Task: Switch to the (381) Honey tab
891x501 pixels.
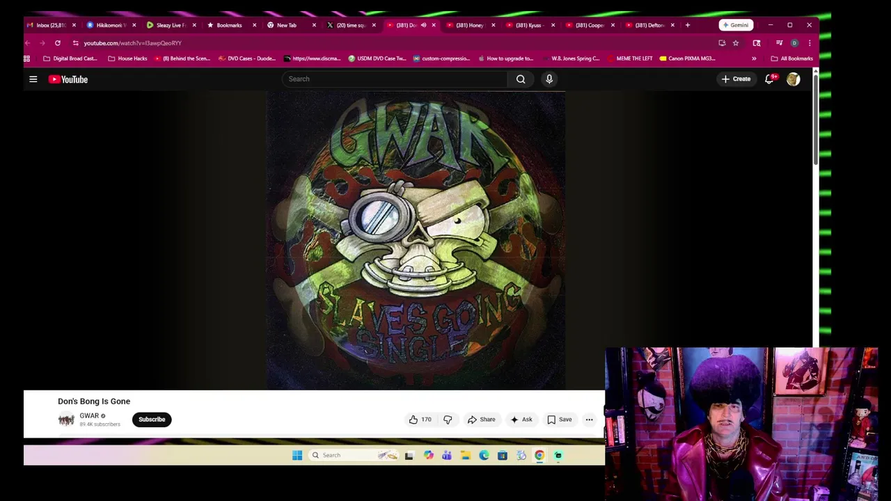Action: click(x=470, y=25)
